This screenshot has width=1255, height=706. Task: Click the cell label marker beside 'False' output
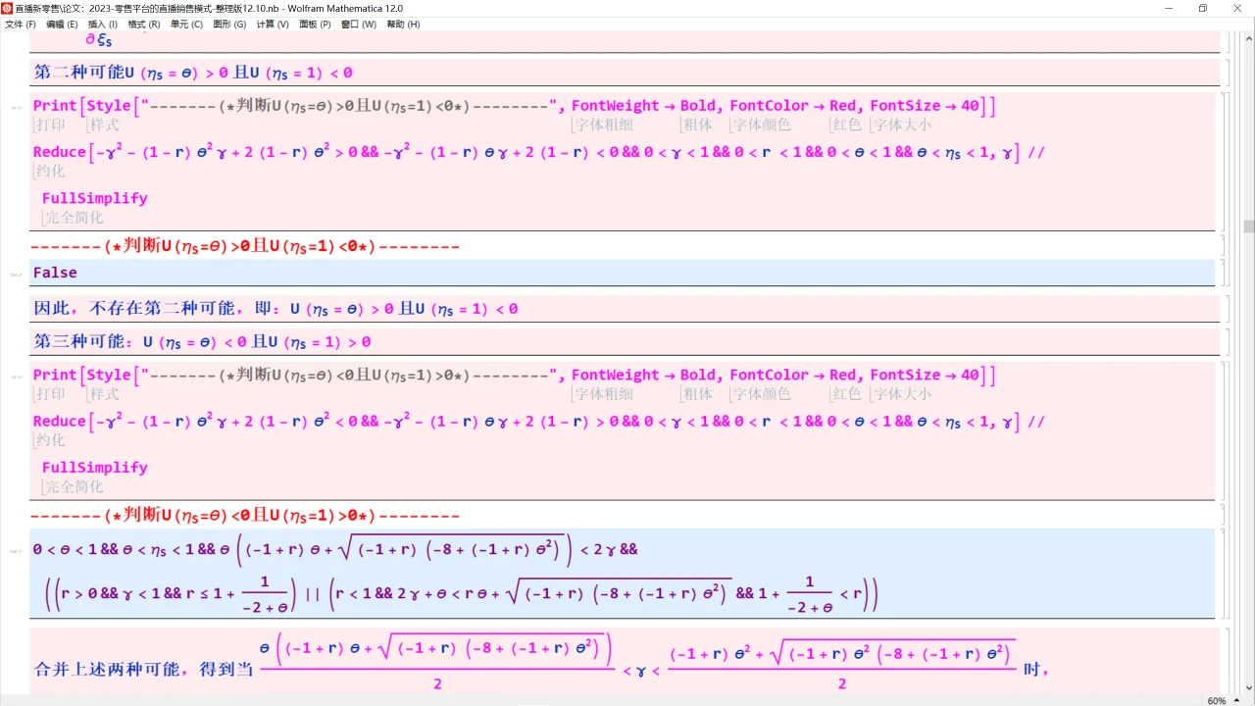[x=16, y=276]
